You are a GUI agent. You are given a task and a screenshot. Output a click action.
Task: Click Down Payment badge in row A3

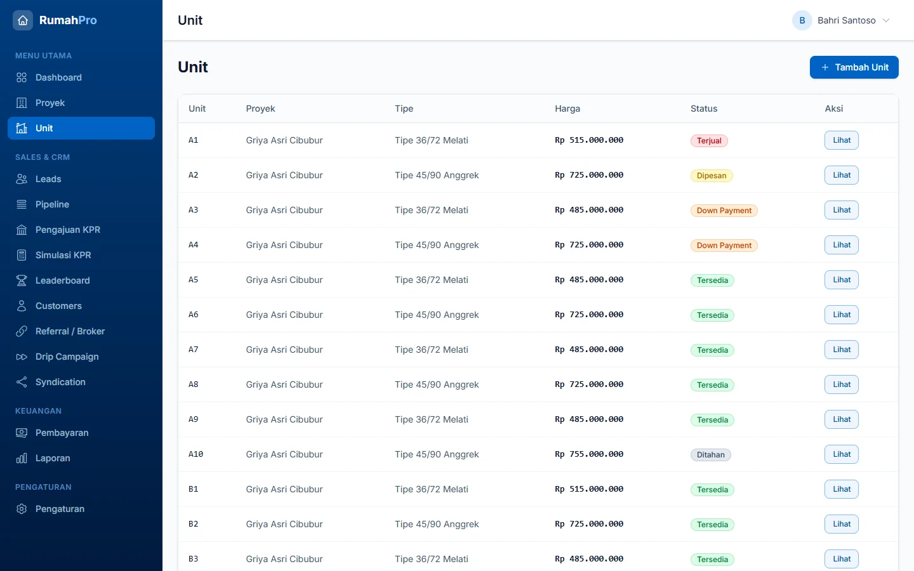click(x=724, y=211)
